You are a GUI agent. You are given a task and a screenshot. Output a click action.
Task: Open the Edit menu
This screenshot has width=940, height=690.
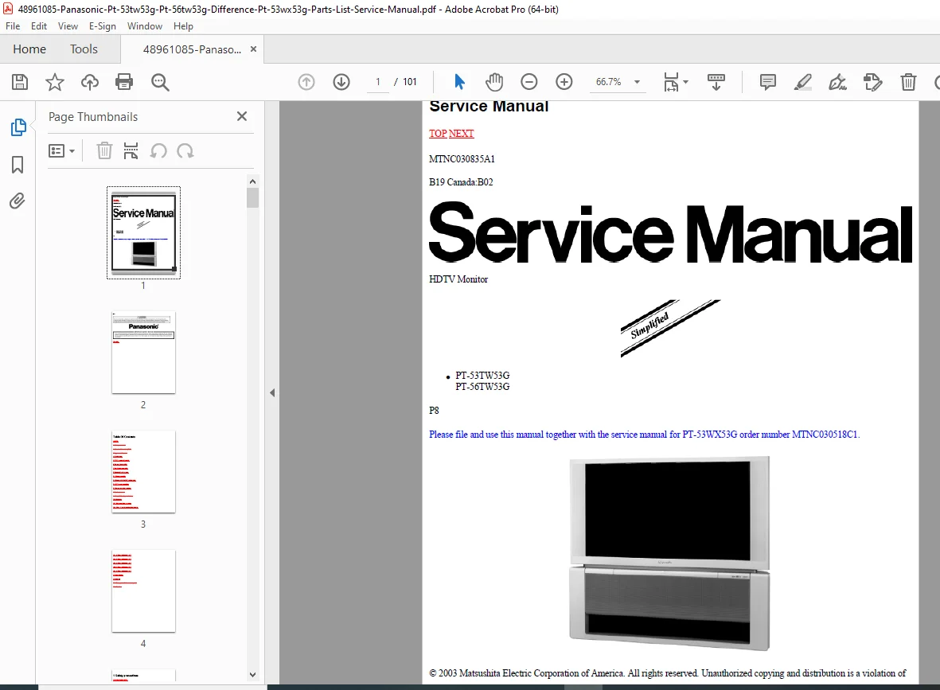pyautogui.click(x=39, y=26)
